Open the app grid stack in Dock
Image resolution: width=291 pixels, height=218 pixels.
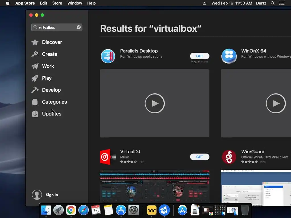pyautogui.click(x=220, y=210)
